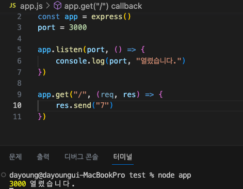Open app.js breadcrumb item
The image size is (243, 189).
point(31,6)
